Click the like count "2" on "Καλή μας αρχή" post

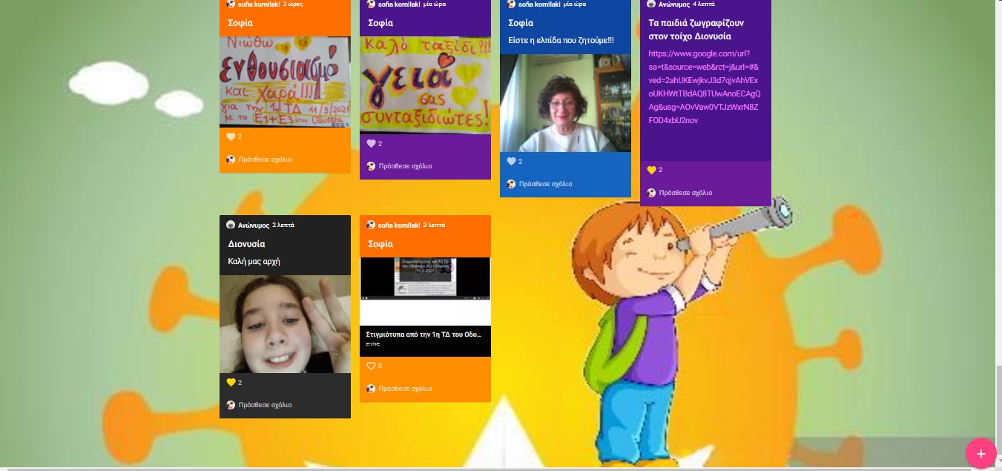tap(240, 382)
